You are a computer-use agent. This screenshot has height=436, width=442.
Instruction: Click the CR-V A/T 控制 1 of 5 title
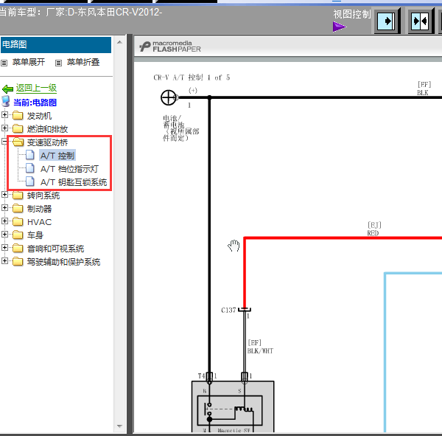[x=192, y=77]
